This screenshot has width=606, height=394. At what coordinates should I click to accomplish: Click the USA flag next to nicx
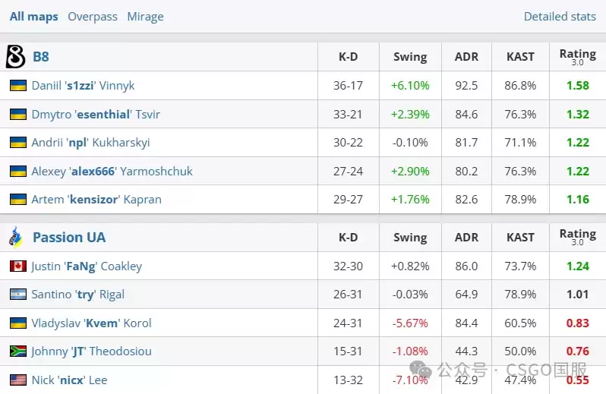[x=18, y=380]
